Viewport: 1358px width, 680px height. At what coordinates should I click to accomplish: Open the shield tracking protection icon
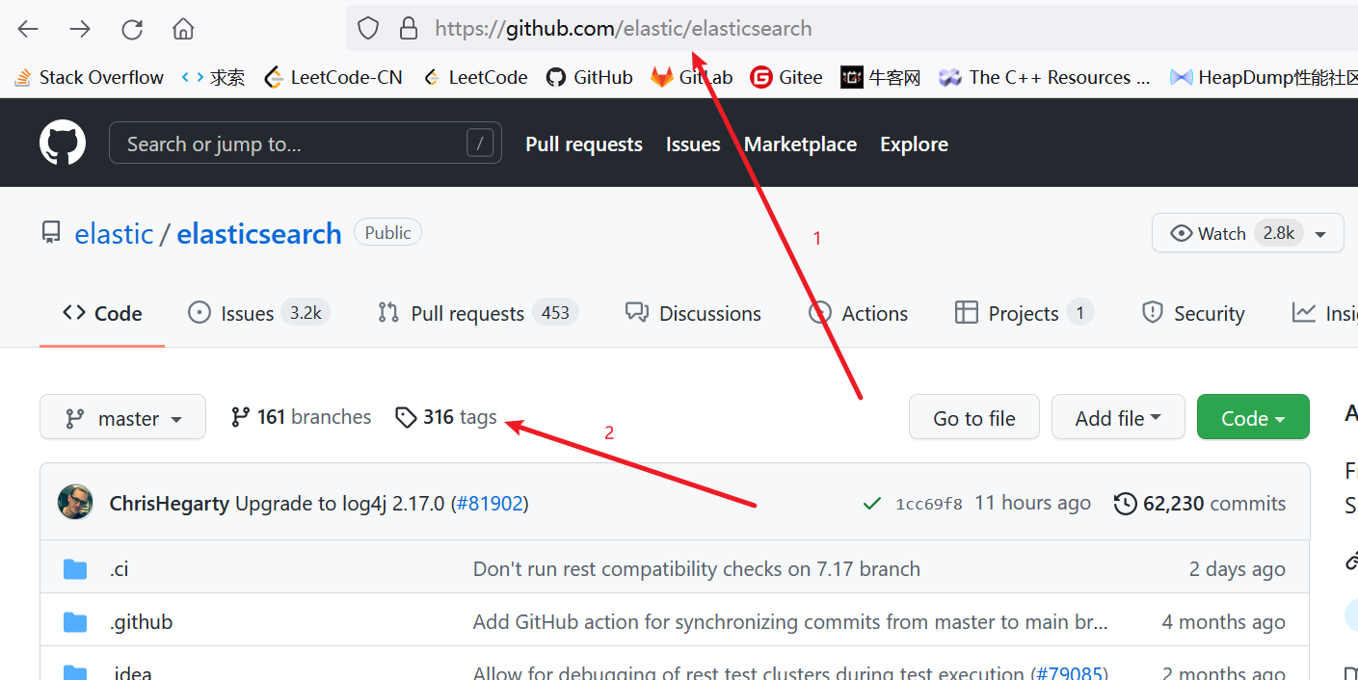click(x=368, y=28)
